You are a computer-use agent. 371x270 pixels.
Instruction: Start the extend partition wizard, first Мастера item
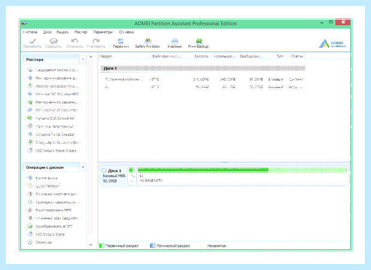(53, 70)
